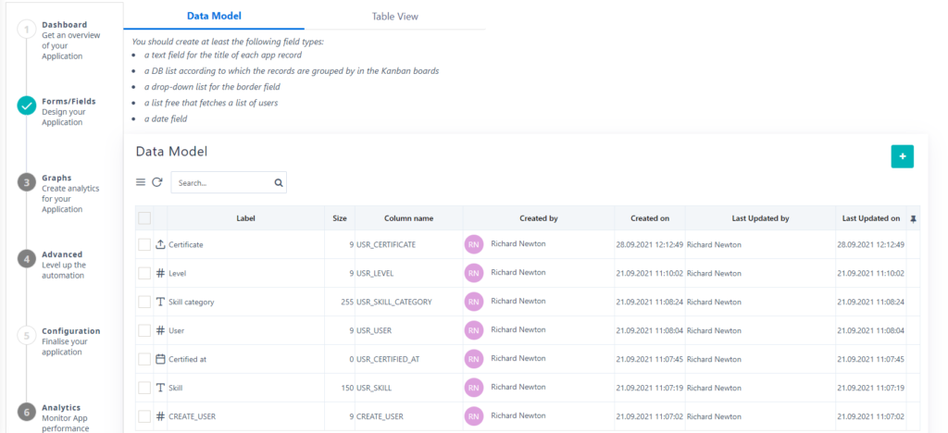Check the CREATE_USER row checkbox
The image size is (948, 433).
tap(144, 416)
